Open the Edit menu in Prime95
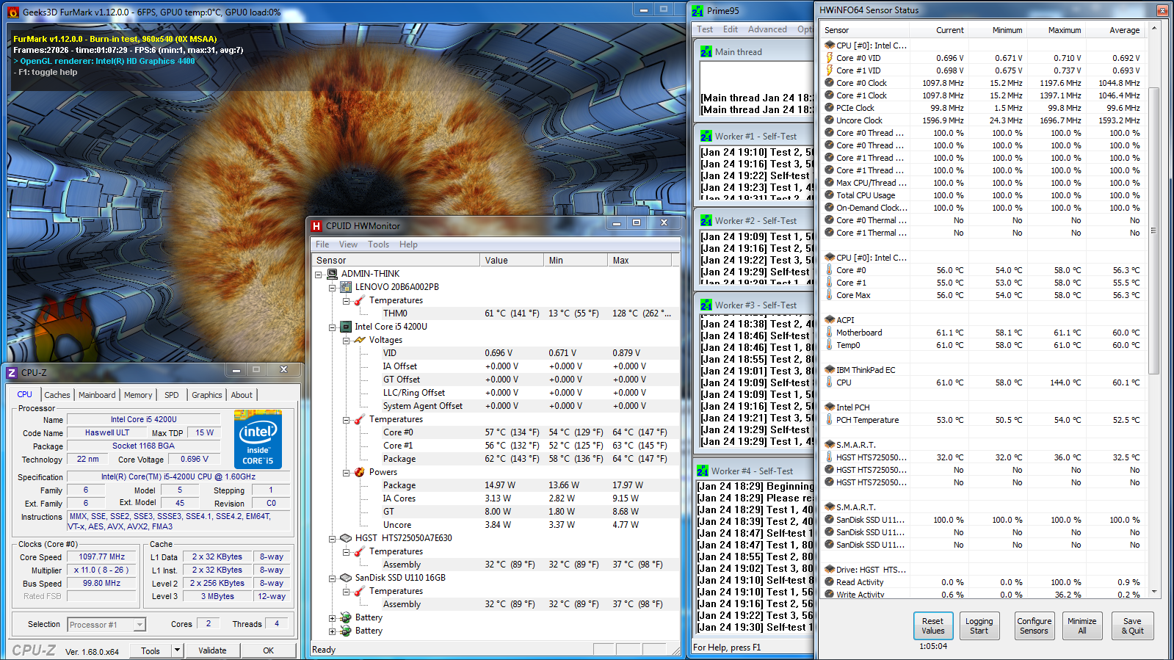 (x=730, y=29)
